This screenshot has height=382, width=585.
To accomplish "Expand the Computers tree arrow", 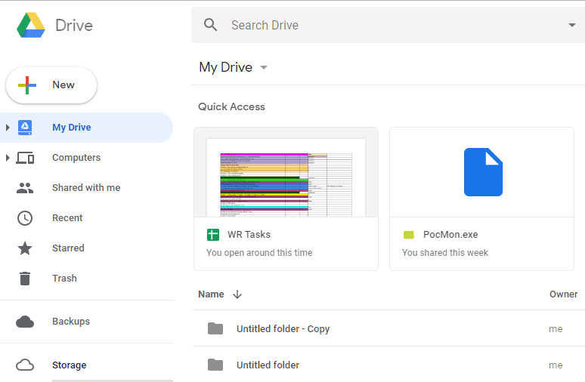I will pos(8,158).
